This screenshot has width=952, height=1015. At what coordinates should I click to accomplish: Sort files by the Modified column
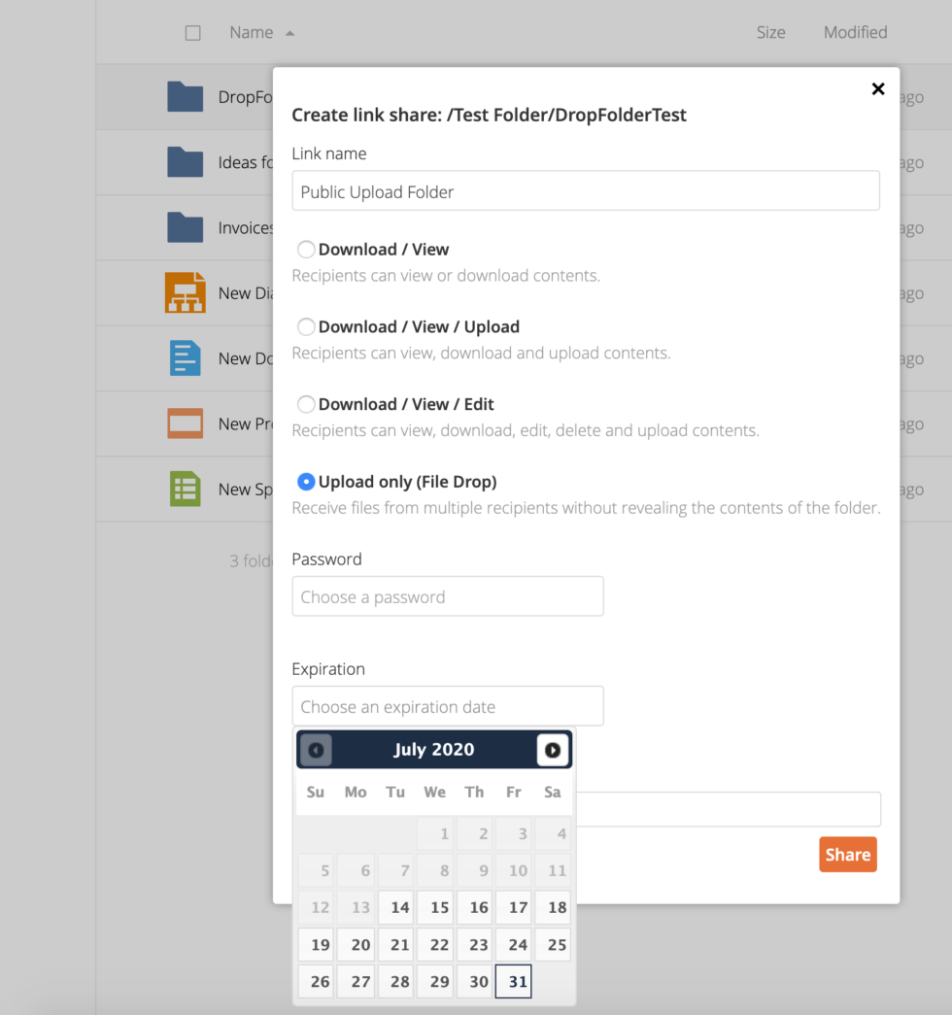point(855,32)
